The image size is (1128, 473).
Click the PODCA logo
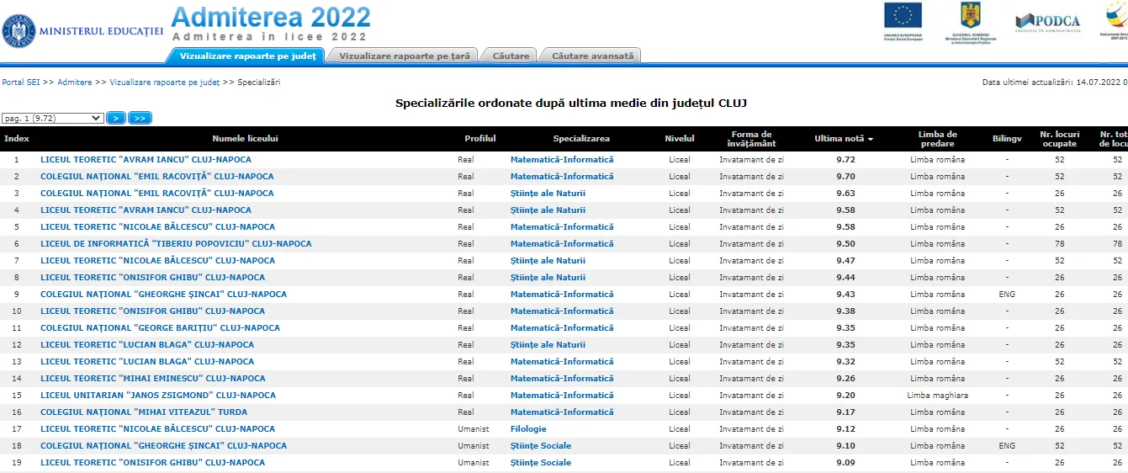[1047, 22]
